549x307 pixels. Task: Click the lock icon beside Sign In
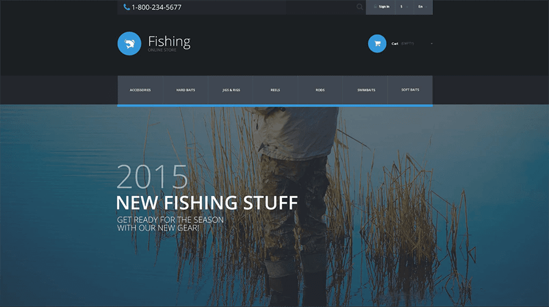point(375,7)
